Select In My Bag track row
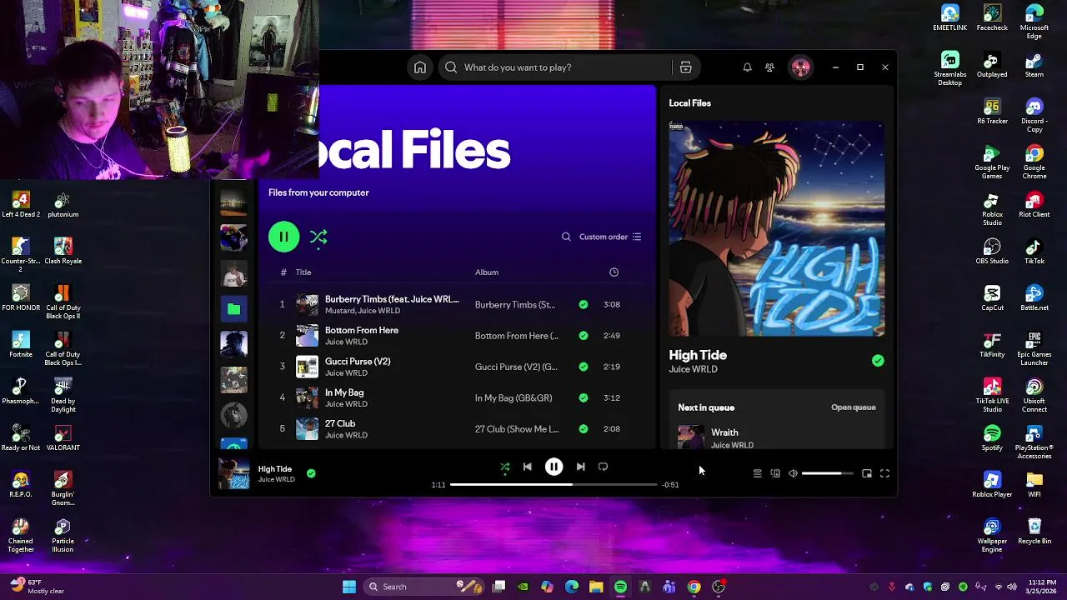This screenshot has width=1067, height=600. click(x=457, y=397)
